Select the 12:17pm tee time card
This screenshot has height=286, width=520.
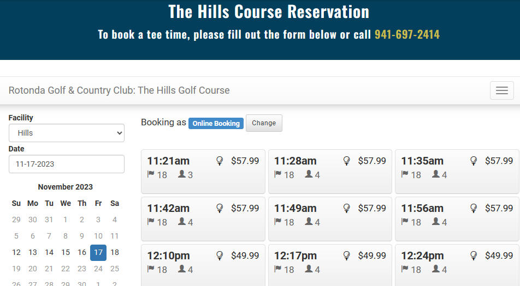(330, 265)
